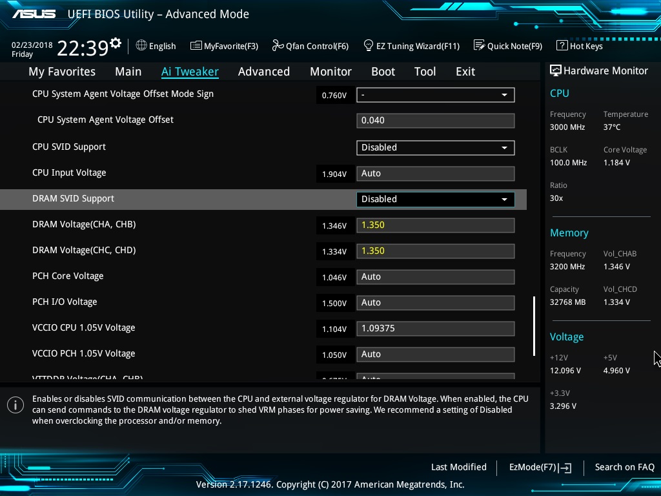Click the PCH I/O Voltage Auto field

436,302
